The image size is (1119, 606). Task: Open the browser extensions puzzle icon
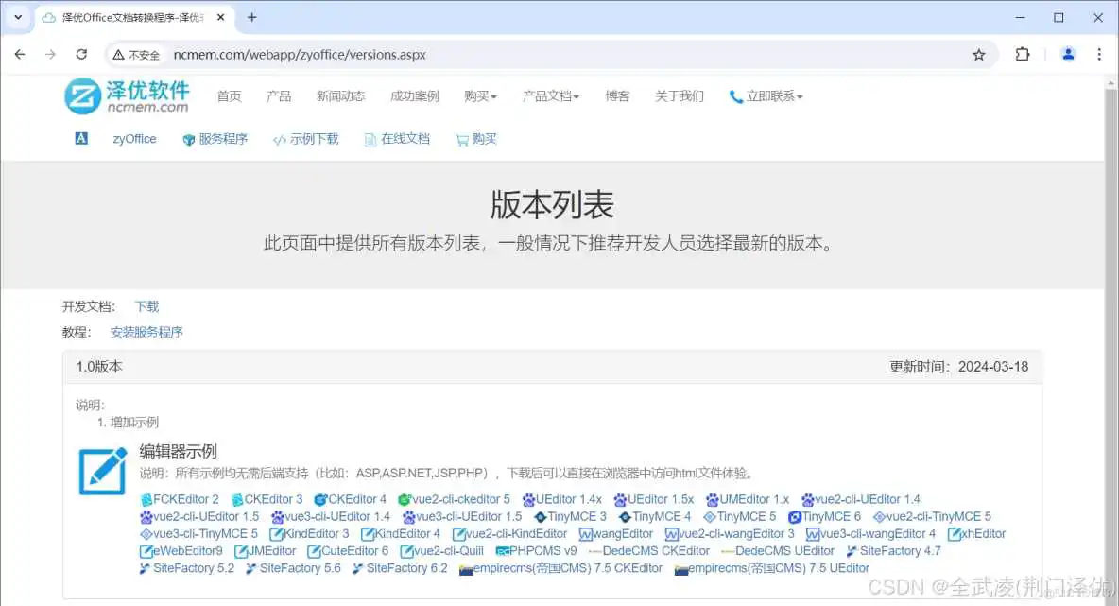click(1022, 55)
